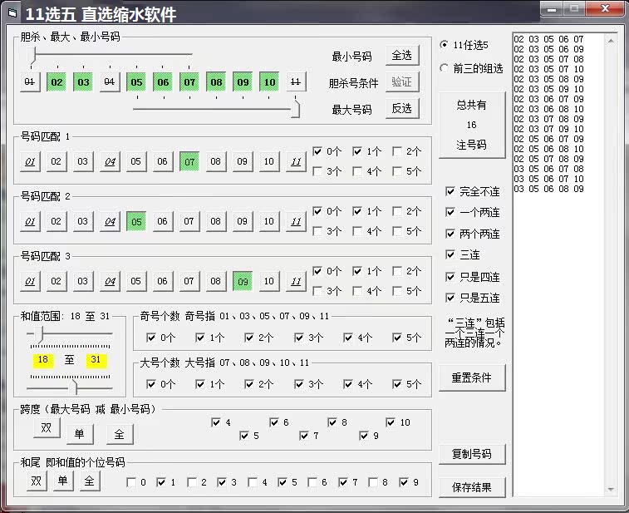The height and width of the screenshot is (513, 629).
Task: Click the results list scroll down arrow
Action: (x=611, y=490)
